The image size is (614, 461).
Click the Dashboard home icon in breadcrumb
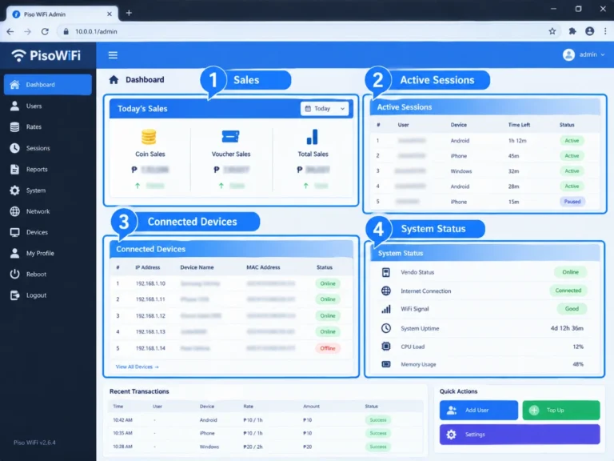pyautogui.click(x=114, y=80)
